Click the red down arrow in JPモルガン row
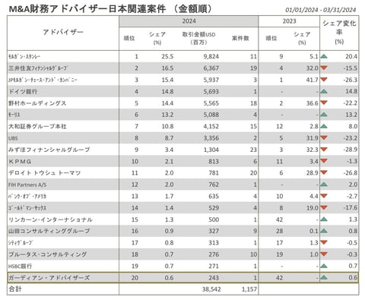 coord(324,80)
